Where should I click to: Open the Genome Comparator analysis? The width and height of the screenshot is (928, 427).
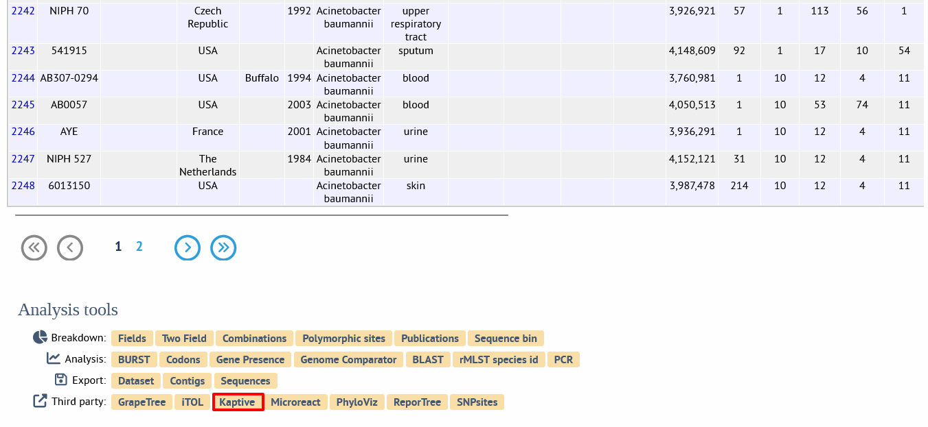pyautogui.click(x=348, y=360)
